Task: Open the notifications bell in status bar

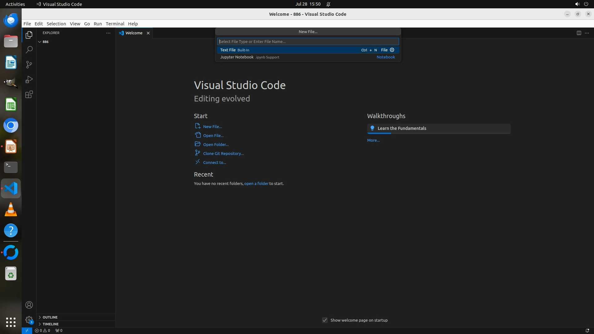Action: tap(587, 330)
